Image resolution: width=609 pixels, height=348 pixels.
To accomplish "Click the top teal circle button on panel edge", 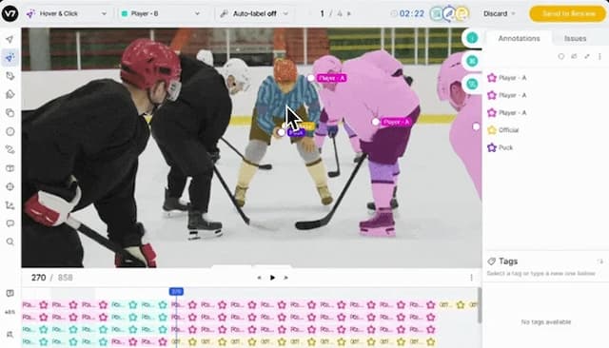I will (x=472, y=38).
